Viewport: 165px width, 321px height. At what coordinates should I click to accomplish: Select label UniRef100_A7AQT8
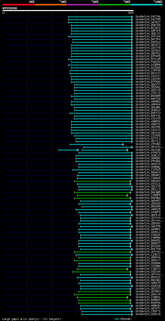[148, 153]
